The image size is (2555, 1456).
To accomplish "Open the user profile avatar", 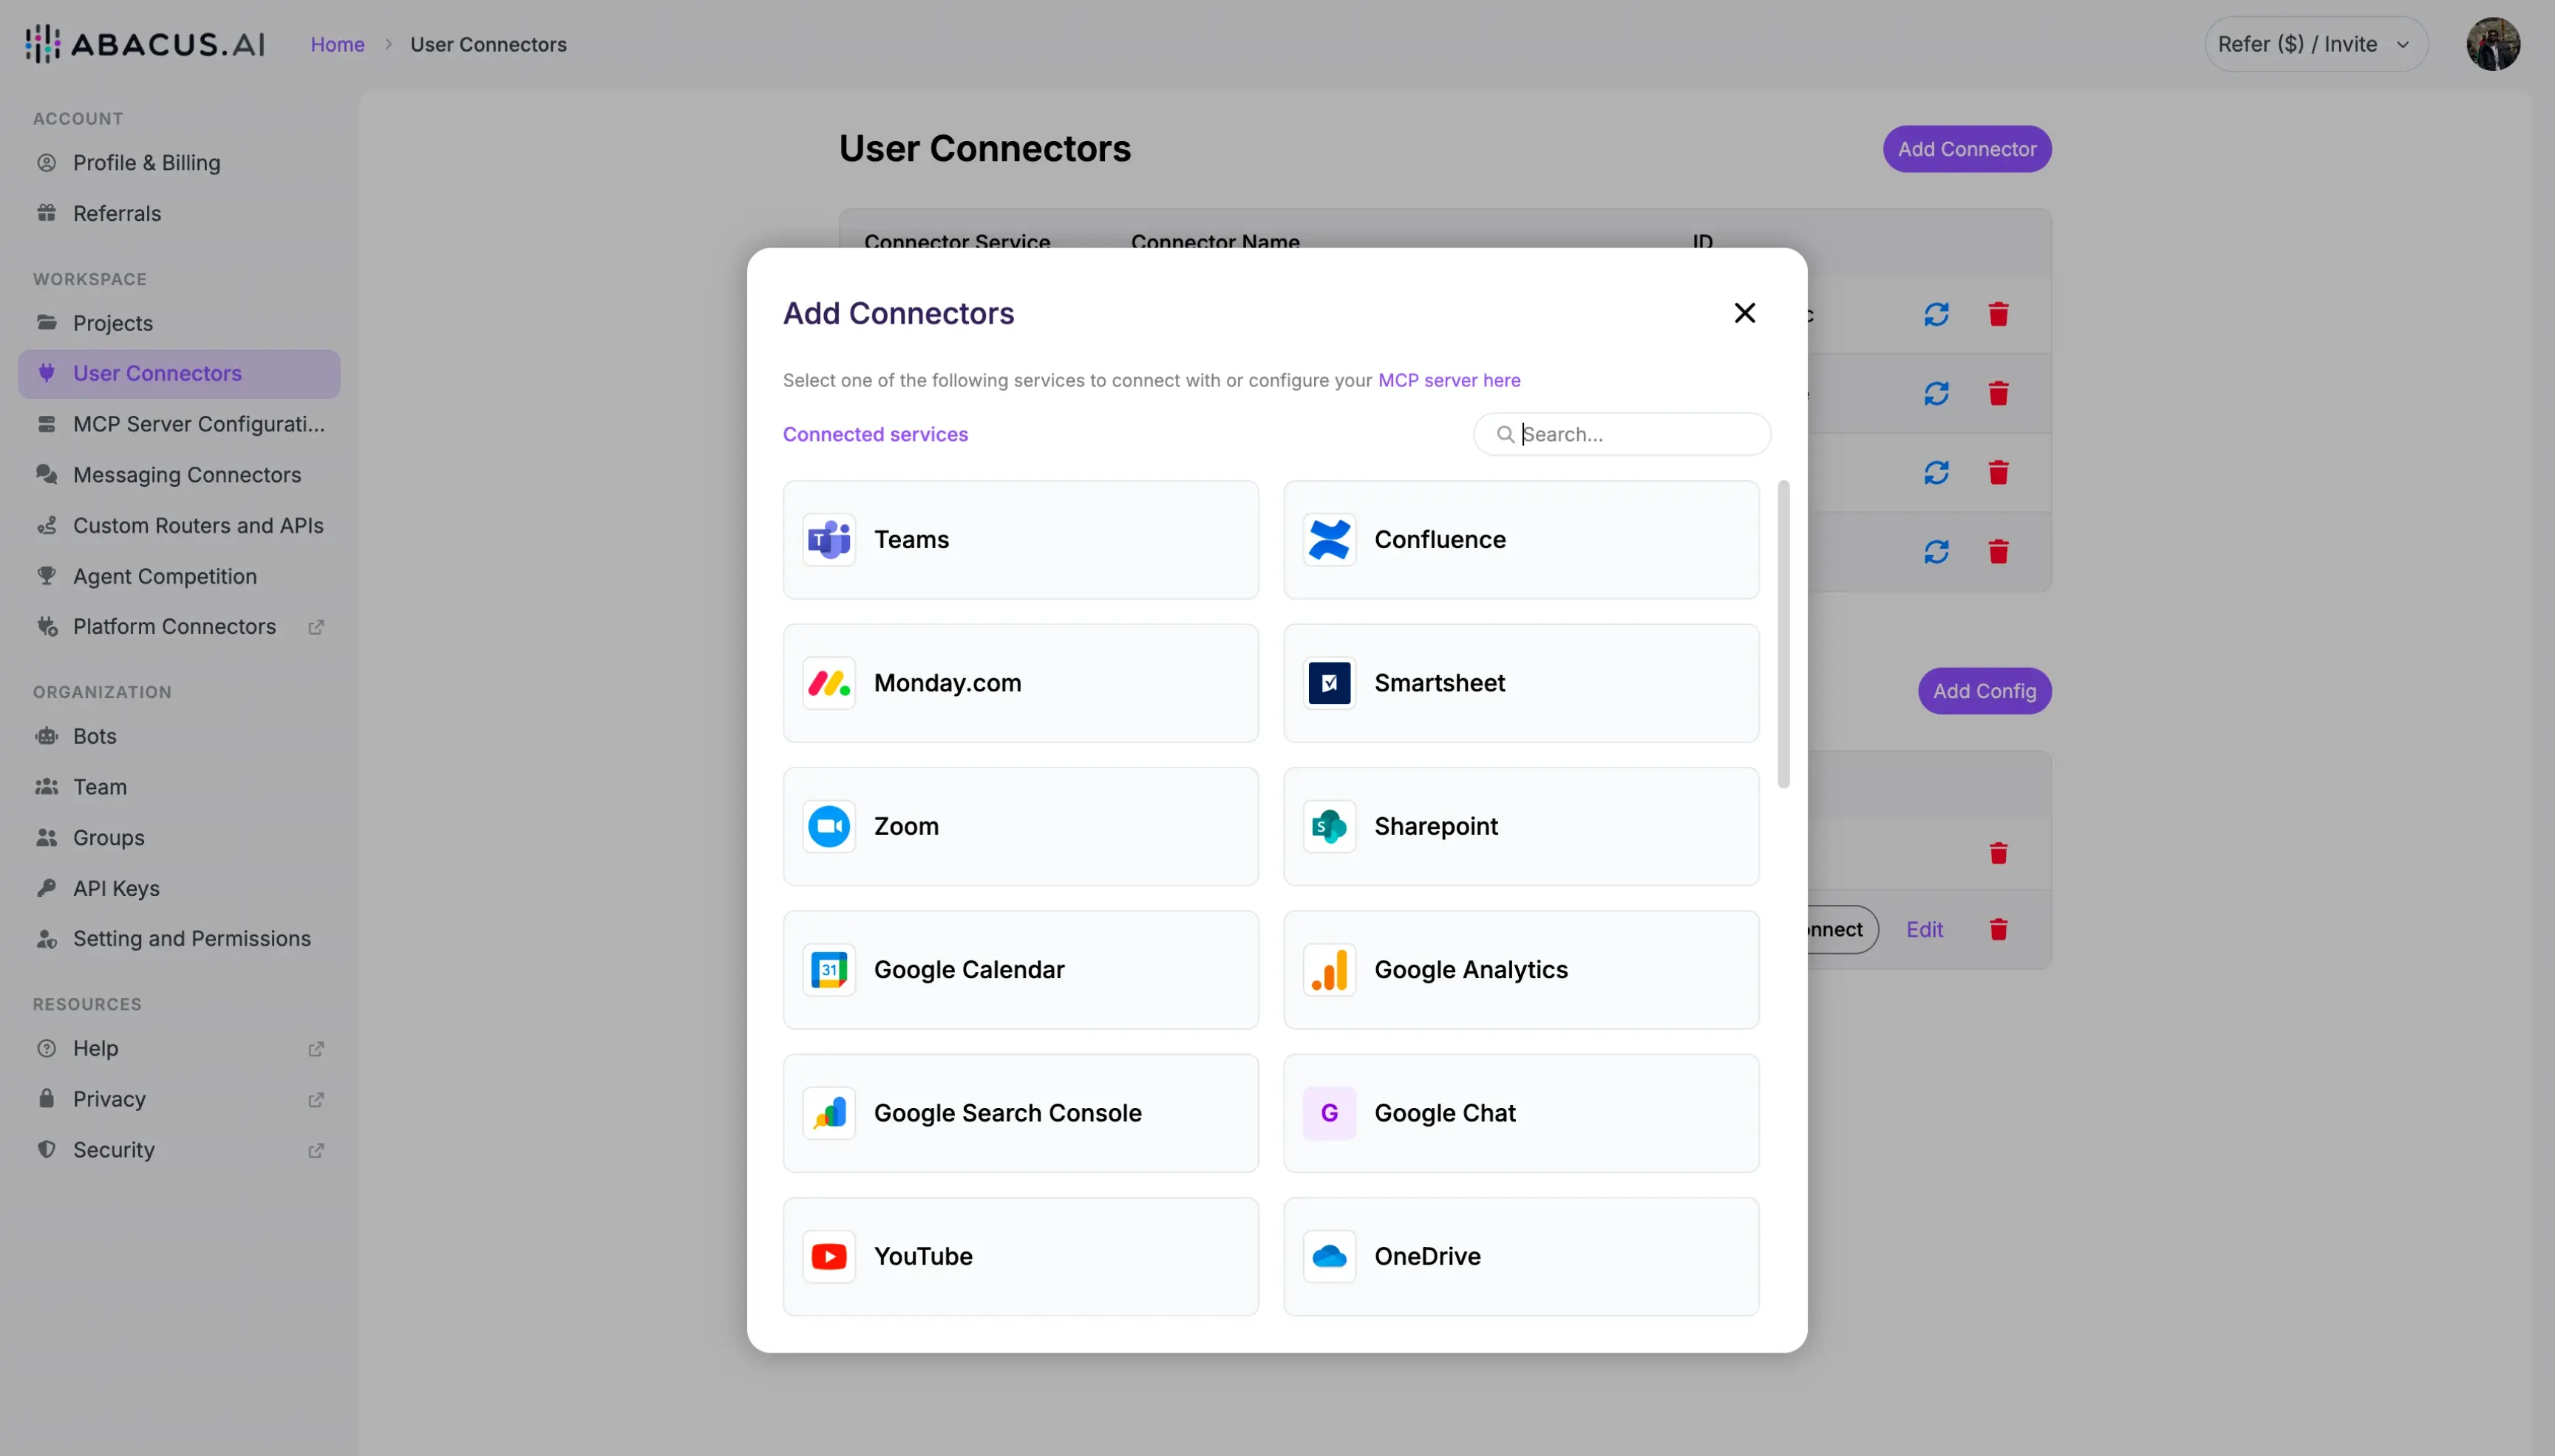I will click(2492, 44).
